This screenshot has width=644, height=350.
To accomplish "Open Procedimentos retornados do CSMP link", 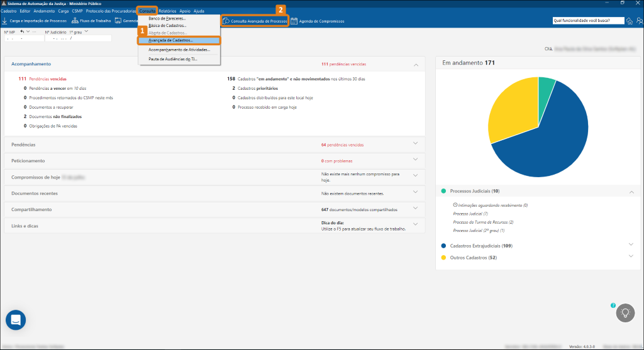I will (x=68, y=97).
